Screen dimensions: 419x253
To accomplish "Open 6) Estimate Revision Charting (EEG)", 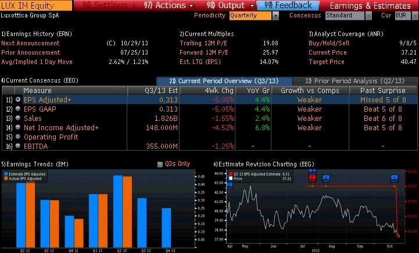I will coord(264,164).
